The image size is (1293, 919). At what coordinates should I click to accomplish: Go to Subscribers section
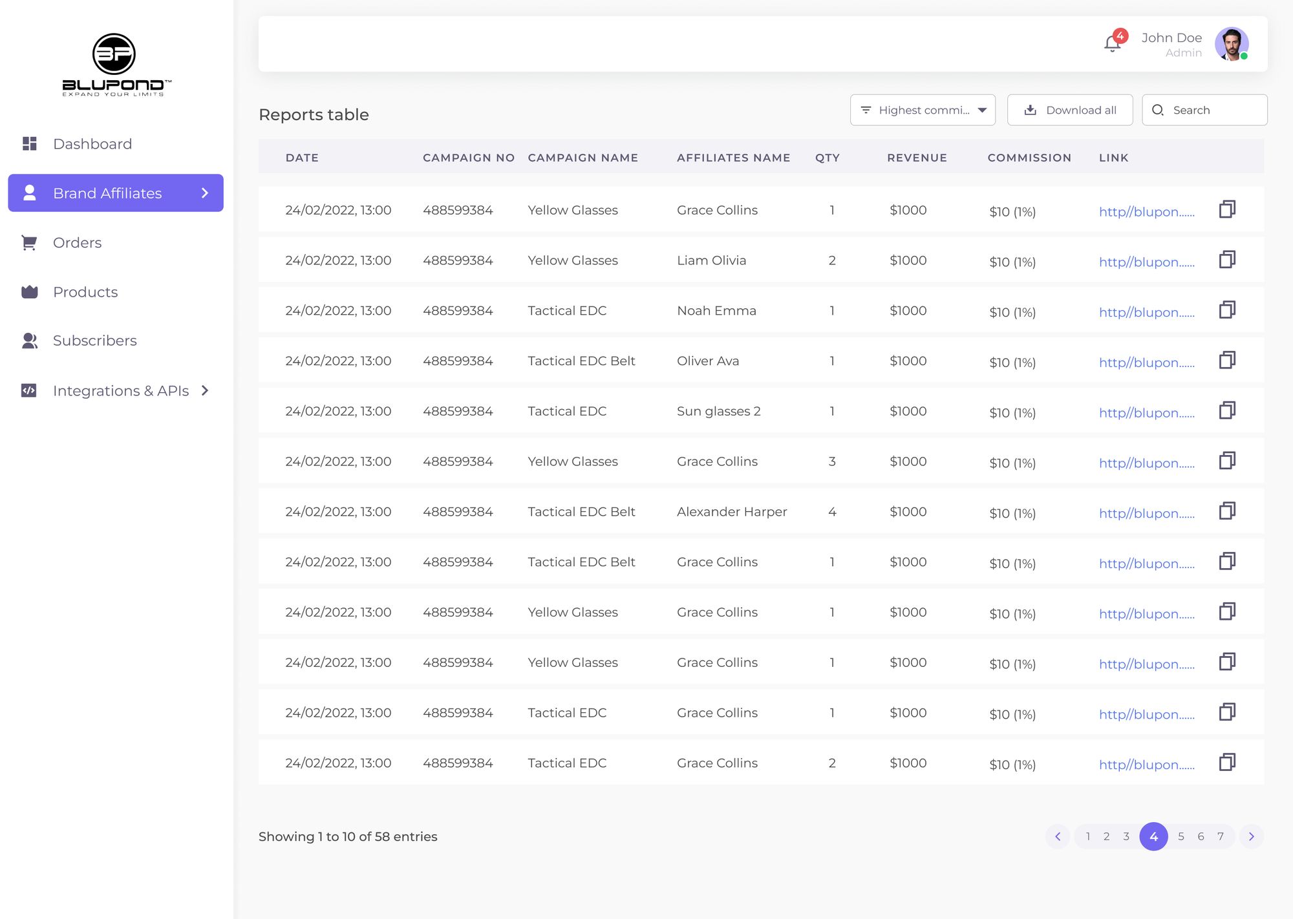[x=95, y=341]
